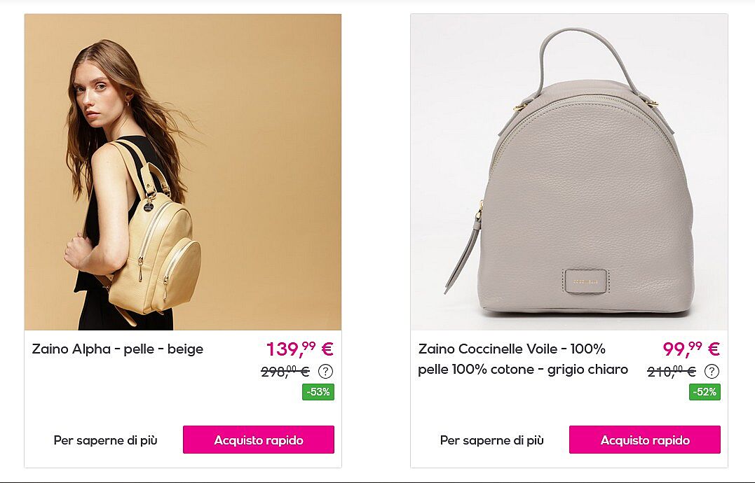Open the beige Zaino Alpha product photo

[x=183, y=172]
